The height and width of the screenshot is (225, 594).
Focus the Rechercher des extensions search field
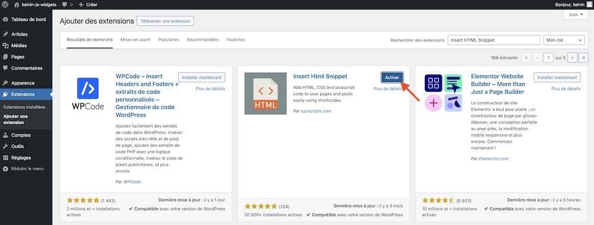click(x=494, y=40)
